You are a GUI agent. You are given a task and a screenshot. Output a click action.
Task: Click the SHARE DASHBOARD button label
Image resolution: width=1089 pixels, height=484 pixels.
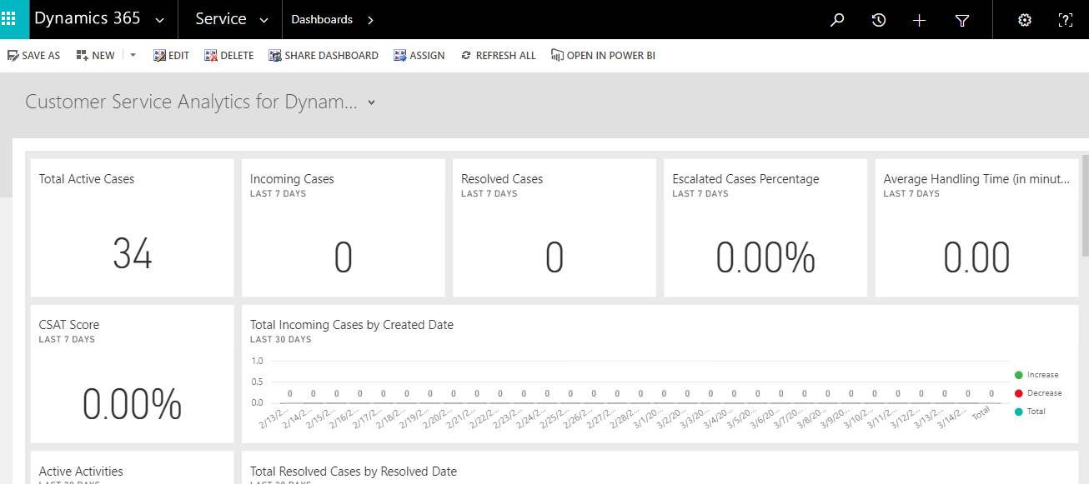pos(331,56)
